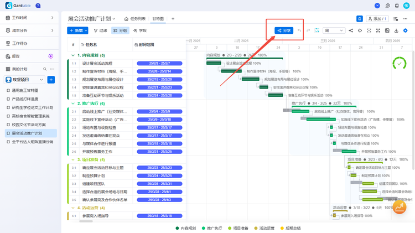Toggle the Gantt bar style icon

click(x=317, y=30)
